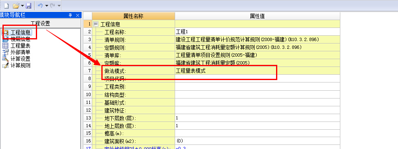Image resolution: width=398 pixels, height=149 pixels.
Task: Click the 外部清单 list icon
Action: 5,53
